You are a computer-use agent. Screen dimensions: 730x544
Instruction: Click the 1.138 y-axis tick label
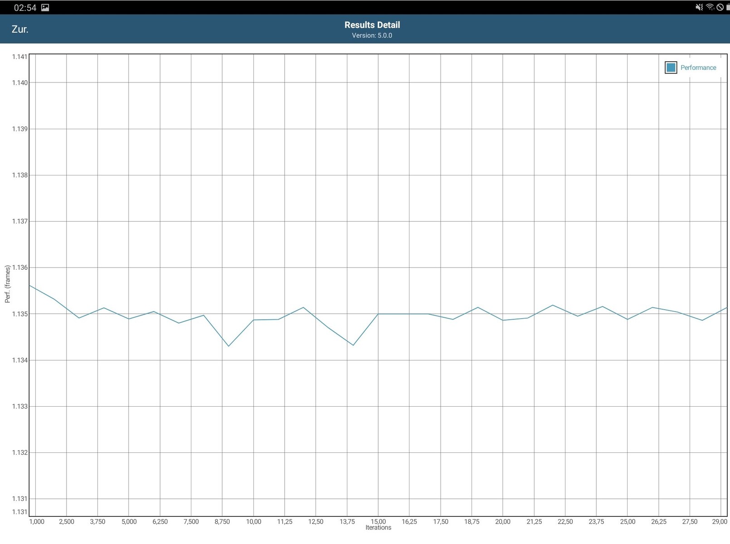(19, 175)
